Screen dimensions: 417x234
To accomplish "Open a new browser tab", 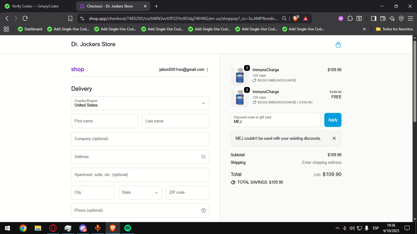I will pyautogui.click(x=156, y=6).
